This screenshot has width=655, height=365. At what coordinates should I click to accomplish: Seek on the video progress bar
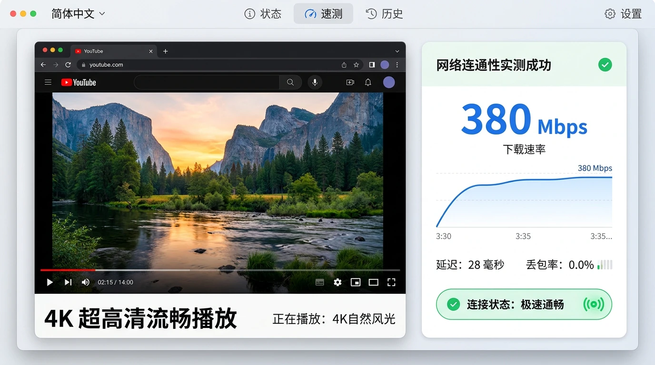[x=220, y=270]
